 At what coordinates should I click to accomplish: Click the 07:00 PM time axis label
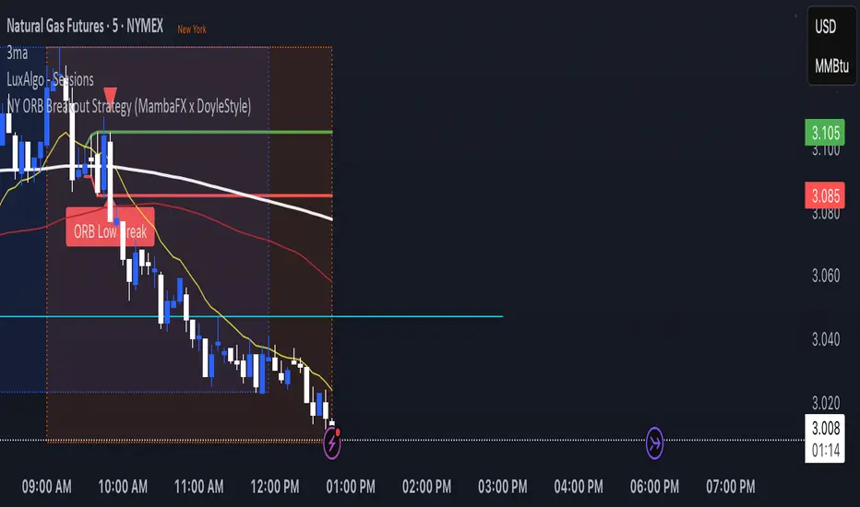[x=731, y=487]
